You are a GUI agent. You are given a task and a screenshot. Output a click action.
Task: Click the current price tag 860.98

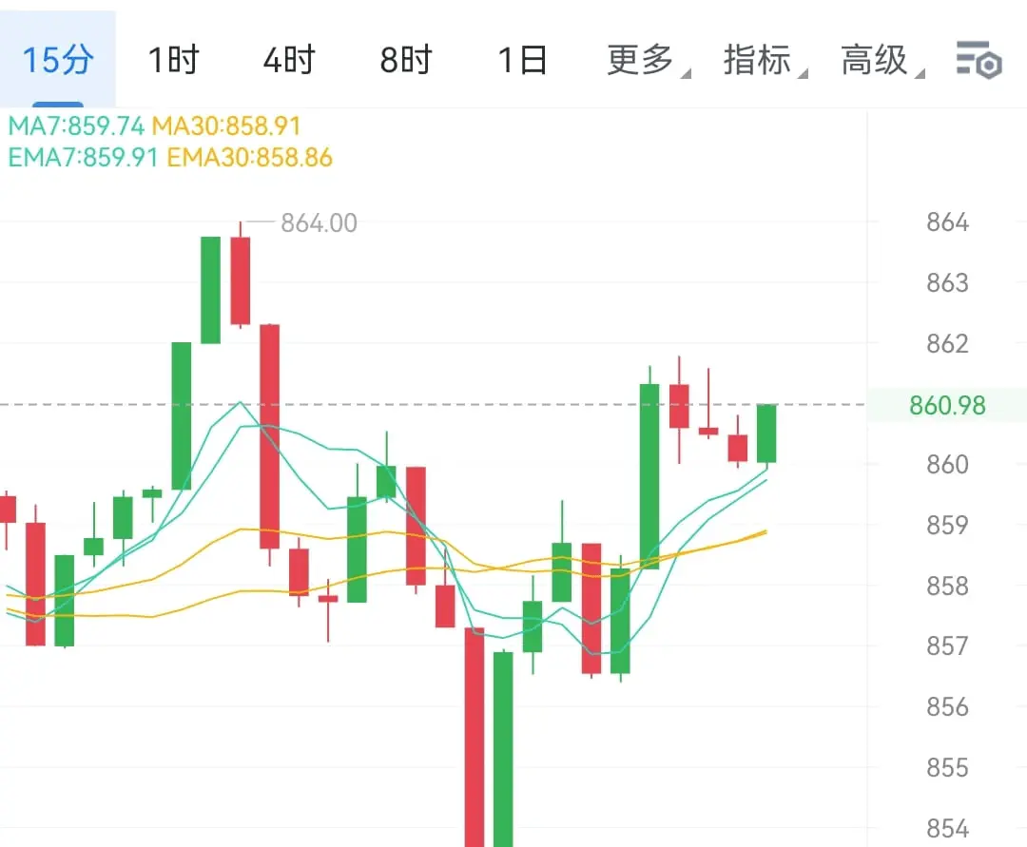pos(947,405)
